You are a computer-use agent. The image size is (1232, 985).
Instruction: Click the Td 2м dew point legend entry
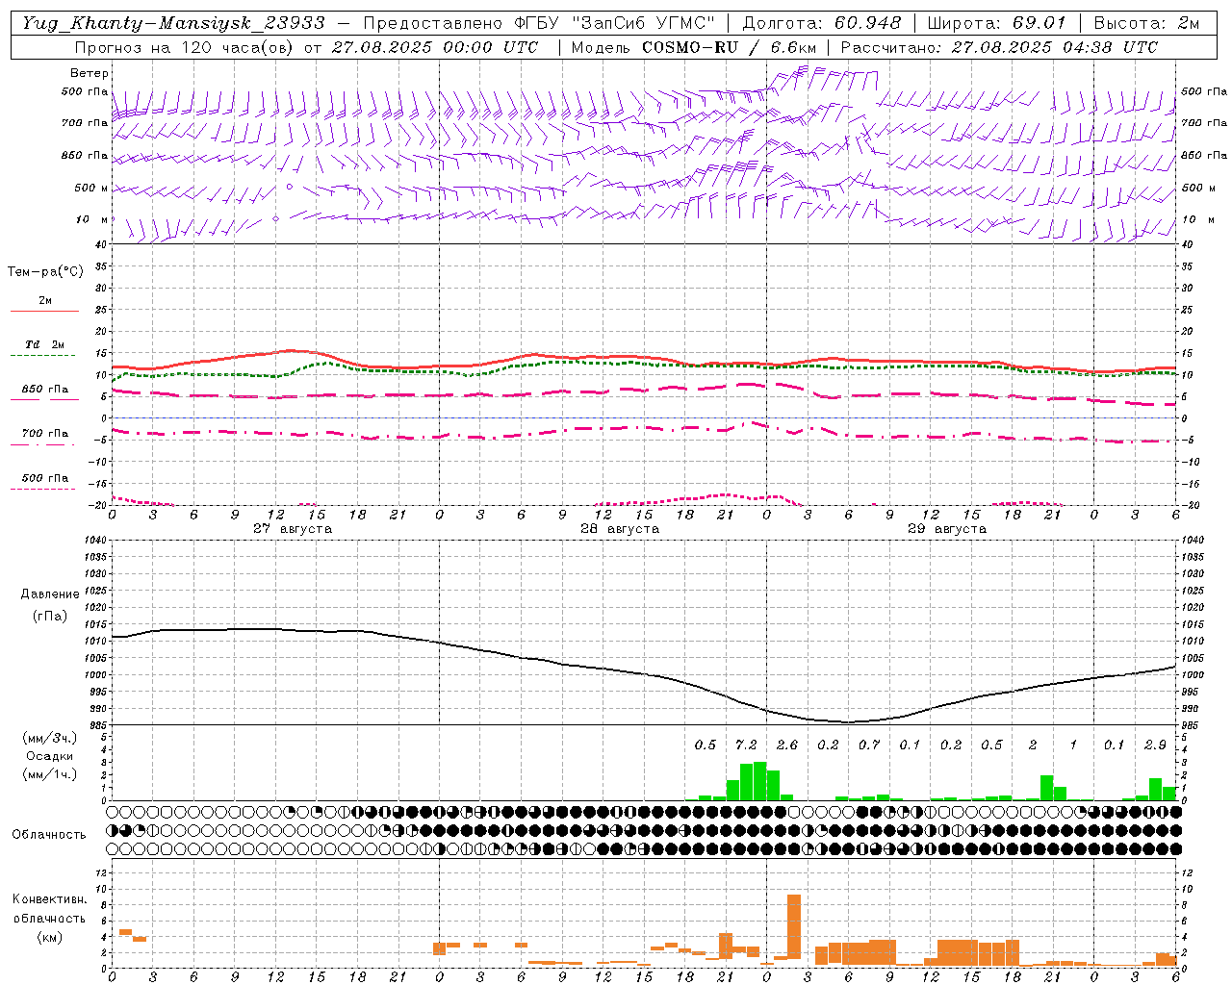[44, 344]
